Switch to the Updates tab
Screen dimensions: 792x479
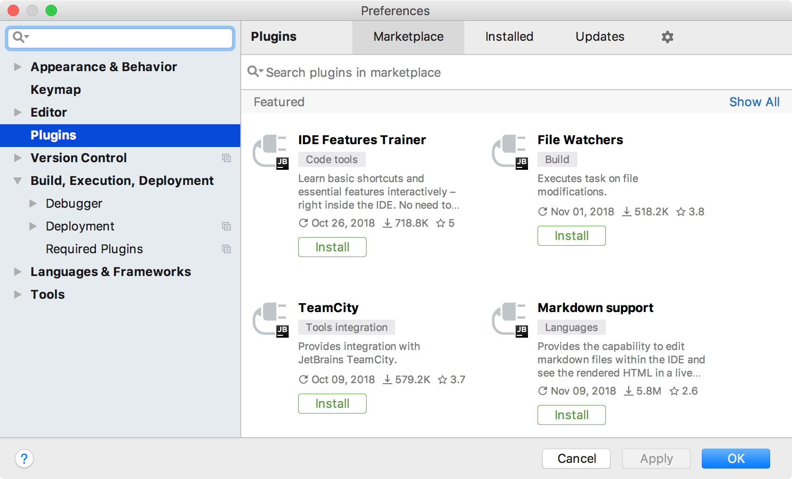tap(600, 37)
